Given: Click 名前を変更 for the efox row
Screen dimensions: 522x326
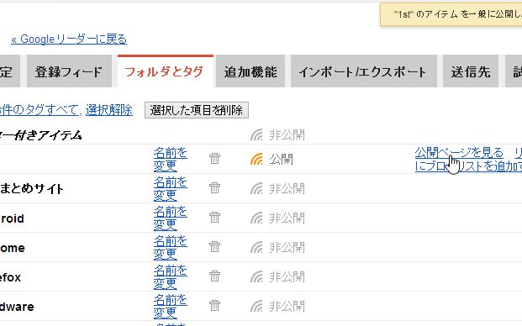Looking at the screenshot, I should pyautogui.click(x=170, y=276).
